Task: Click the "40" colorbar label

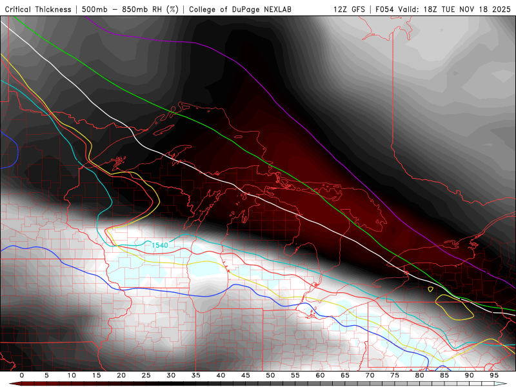Action: (221, 375)
